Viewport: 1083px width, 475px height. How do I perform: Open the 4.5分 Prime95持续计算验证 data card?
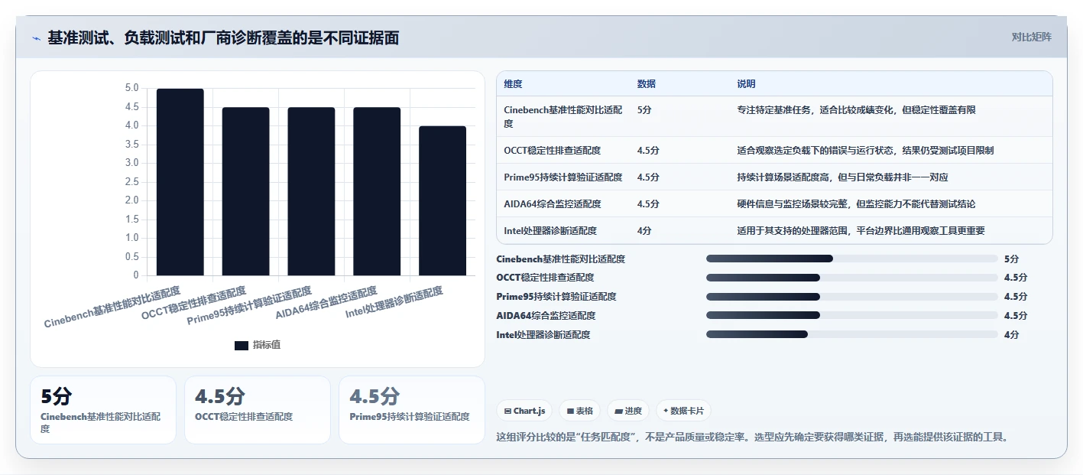pyautogui.click(x=412, y=409)
